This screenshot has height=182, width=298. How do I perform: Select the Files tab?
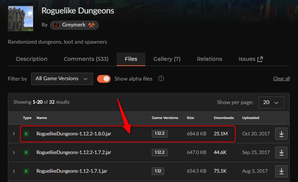click(x=131, y=59)
